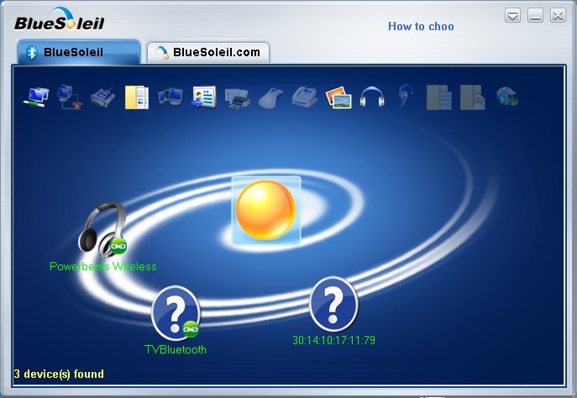Screen dimensions: 577x398
Task: Switch to the BlueSoleil tab
Action: point(78,52)
